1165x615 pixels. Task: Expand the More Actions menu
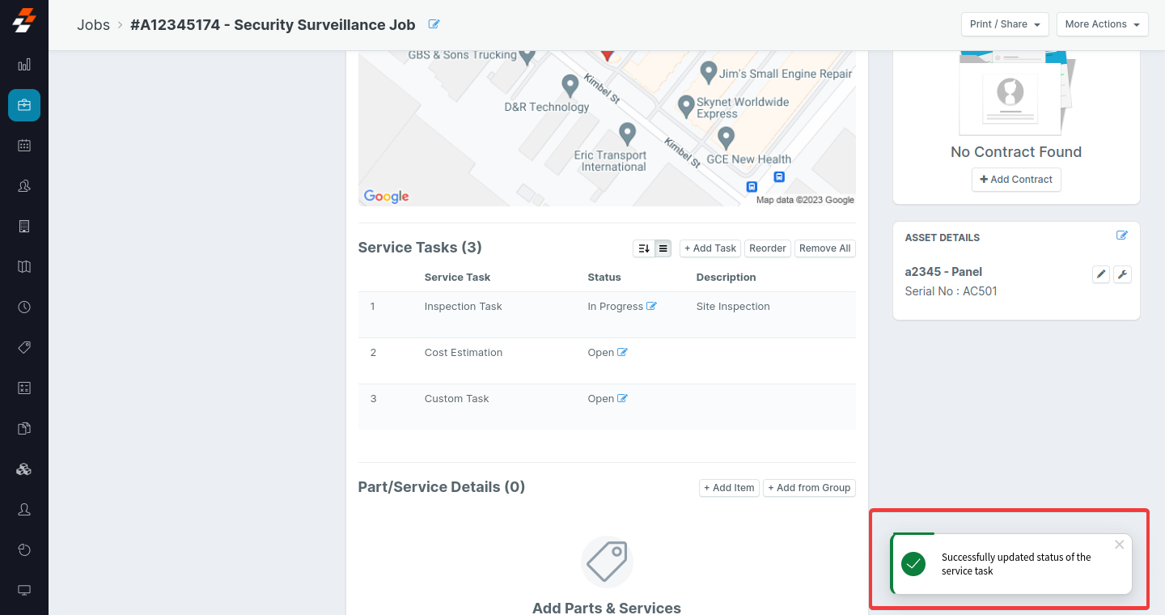[x=1102, y=24]
